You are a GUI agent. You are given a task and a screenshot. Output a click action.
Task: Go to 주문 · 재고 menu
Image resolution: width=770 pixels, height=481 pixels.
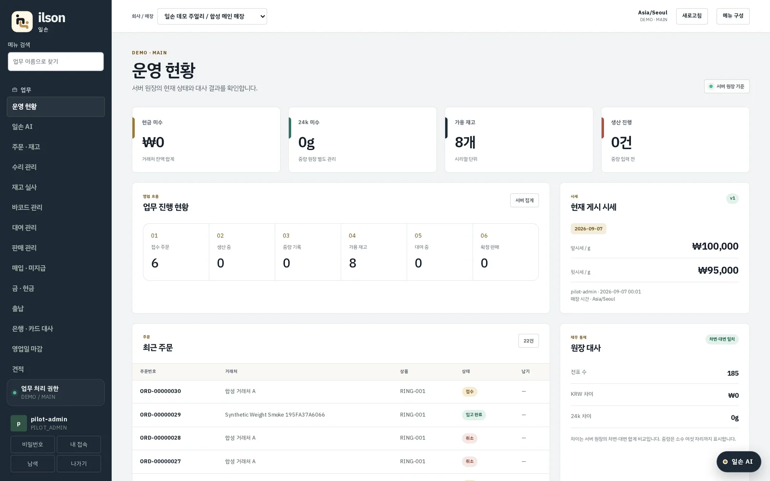(x=56, y=147)
